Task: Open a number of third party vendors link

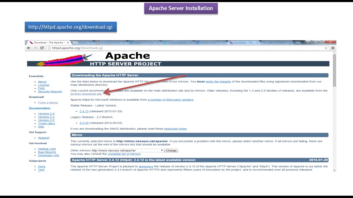Action: tap(171, 100)
